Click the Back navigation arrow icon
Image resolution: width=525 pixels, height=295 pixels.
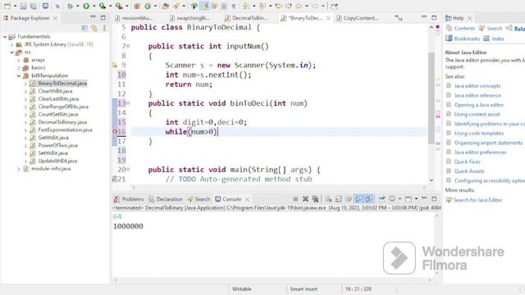tap(299, 6)
